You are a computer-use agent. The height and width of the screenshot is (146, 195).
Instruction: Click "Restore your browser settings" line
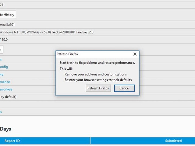[x=98, y=80]
